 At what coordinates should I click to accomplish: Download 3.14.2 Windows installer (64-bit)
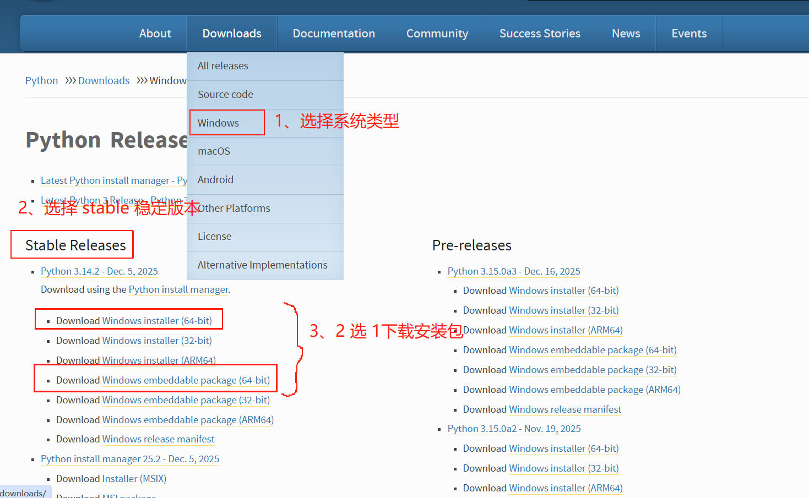click(x=157, y=321)
